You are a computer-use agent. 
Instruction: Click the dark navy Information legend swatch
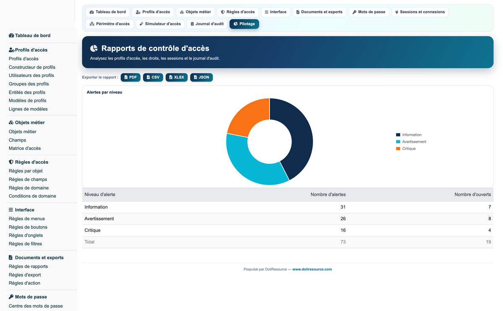tap(398, 135)
